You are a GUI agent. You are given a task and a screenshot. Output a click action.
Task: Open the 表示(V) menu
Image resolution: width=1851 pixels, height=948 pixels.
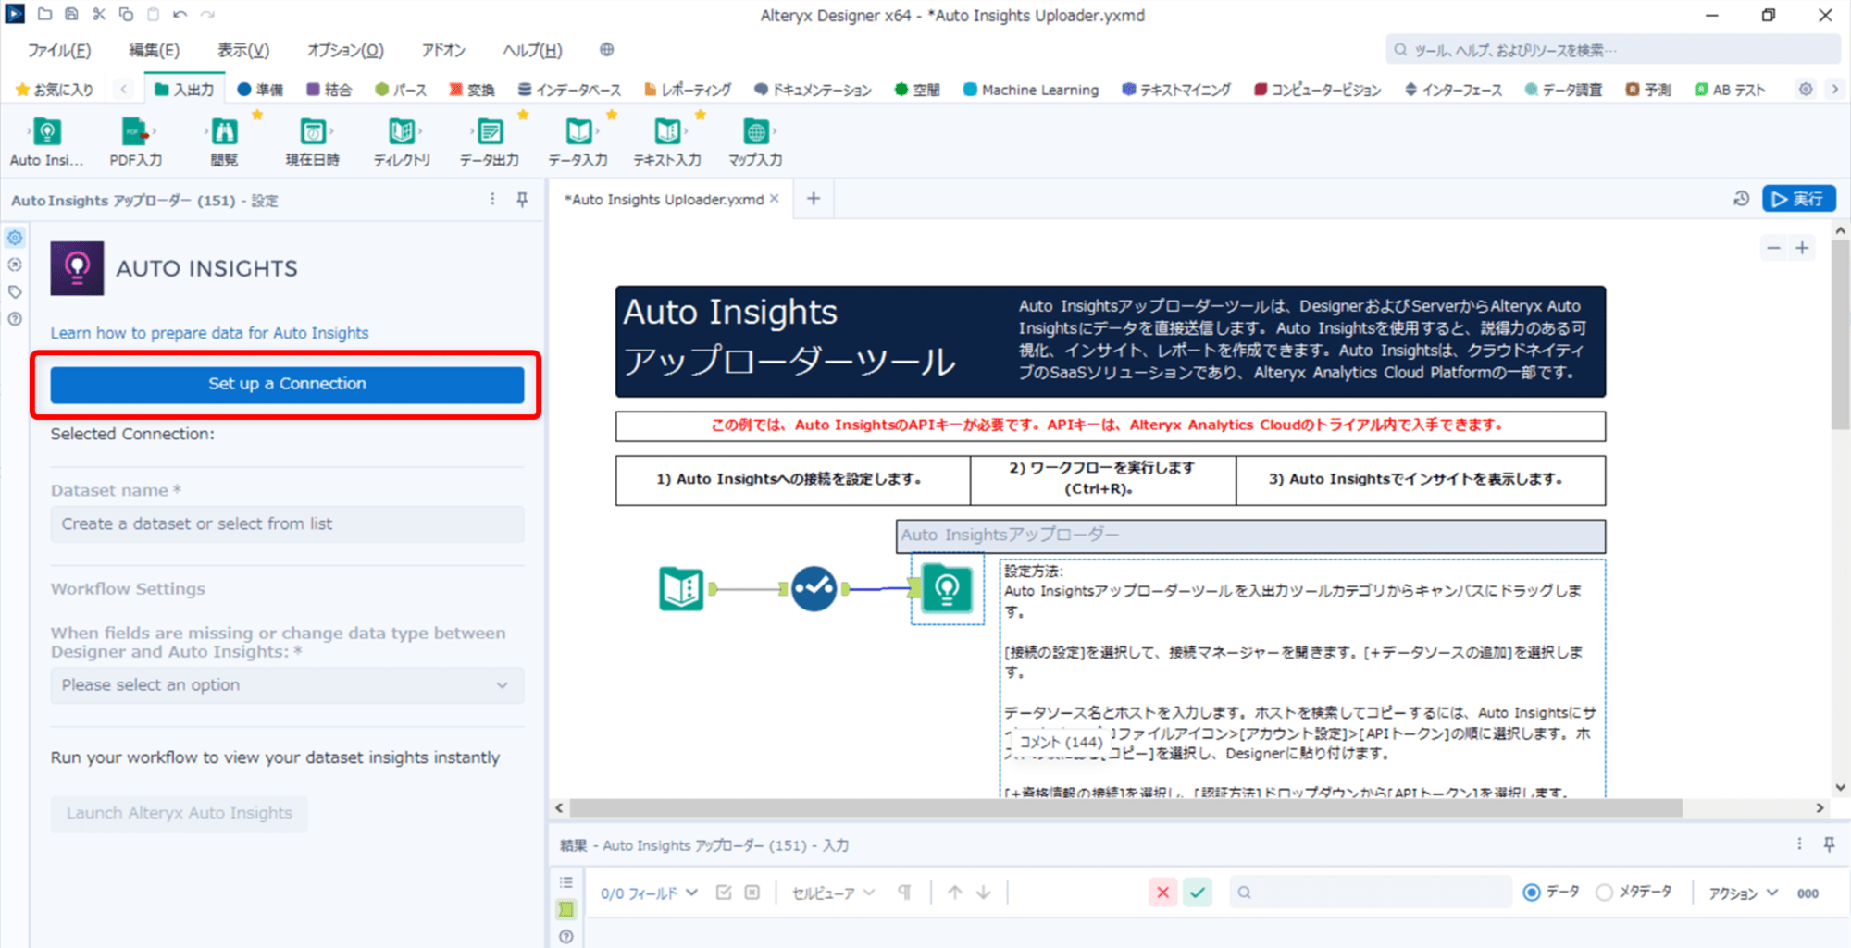pyautogui.click(x=243, y=50)
